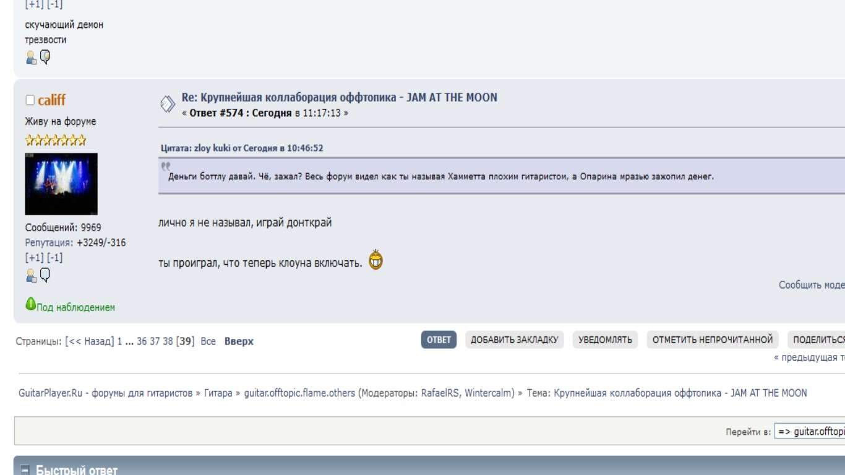Click the reputation value "+3249/-316"
This screenshot has width=845, height=475.
pyautogui.click(x=101, y=242)
